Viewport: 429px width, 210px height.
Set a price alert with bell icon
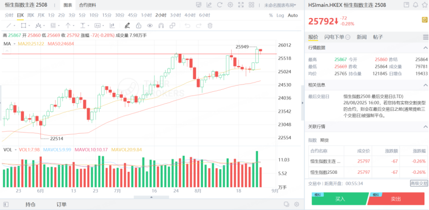tap(416, 5)
